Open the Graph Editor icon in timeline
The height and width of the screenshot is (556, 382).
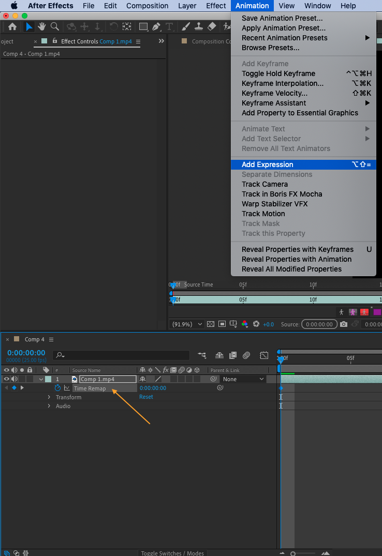pyautogui.click(x=264, y=355)
